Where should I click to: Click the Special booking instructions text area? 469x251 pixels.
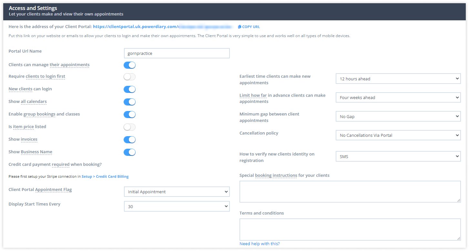(350, 192)
